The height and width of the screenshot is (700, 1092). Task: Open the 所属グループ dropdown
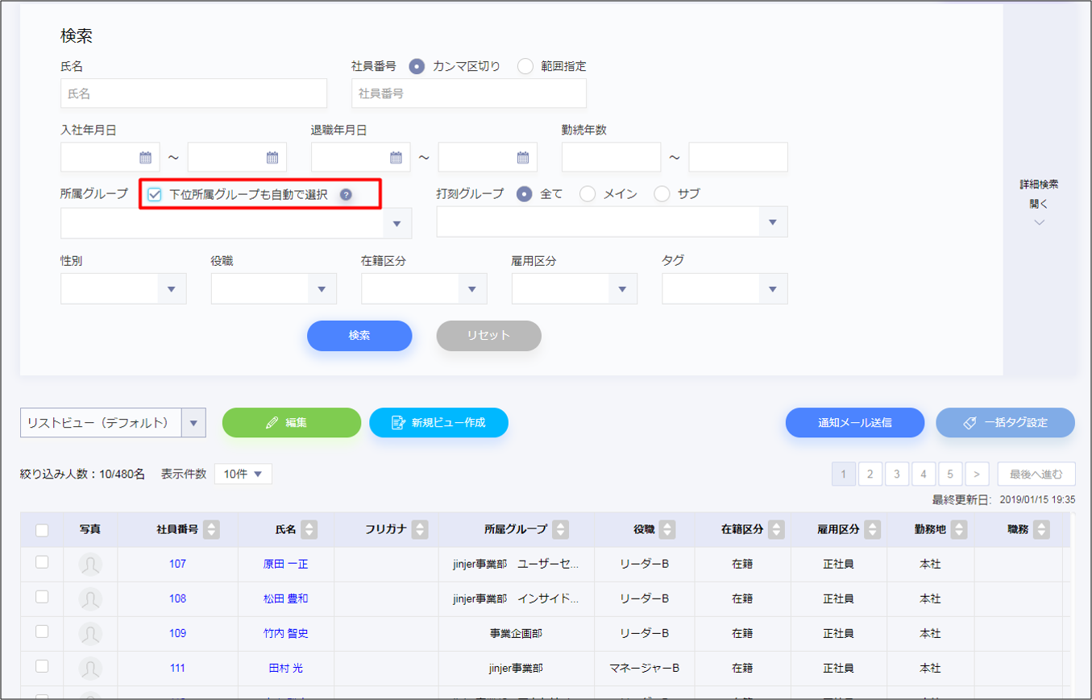pyautogui.click(x=397, y=223)
